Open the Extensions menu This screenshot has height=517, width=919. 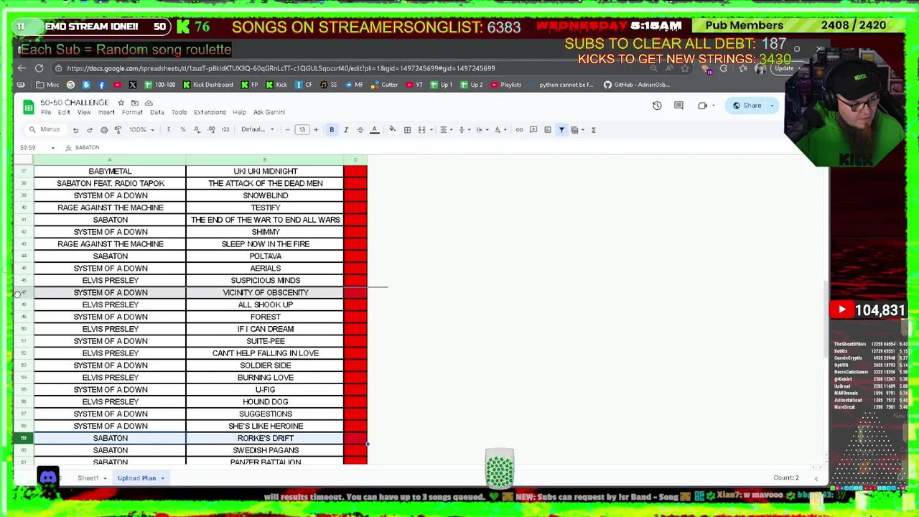point(210,112)
